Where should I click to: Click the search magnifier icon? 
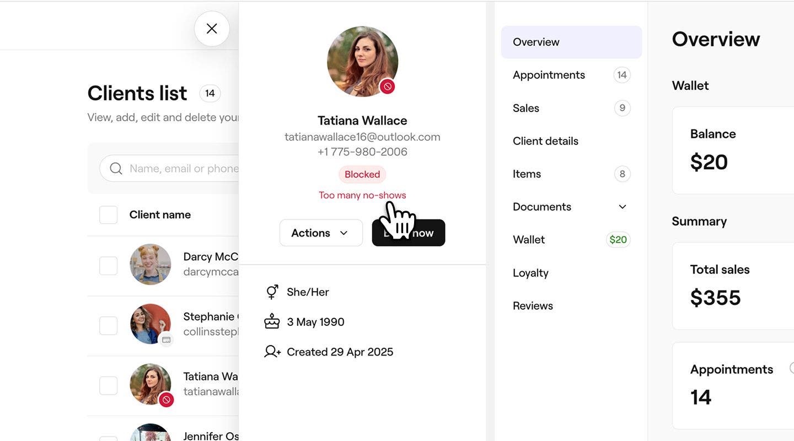[116, 169]
